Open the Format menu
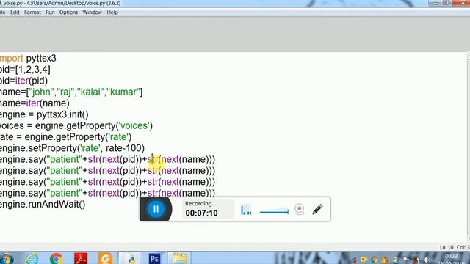 [32, 12]
